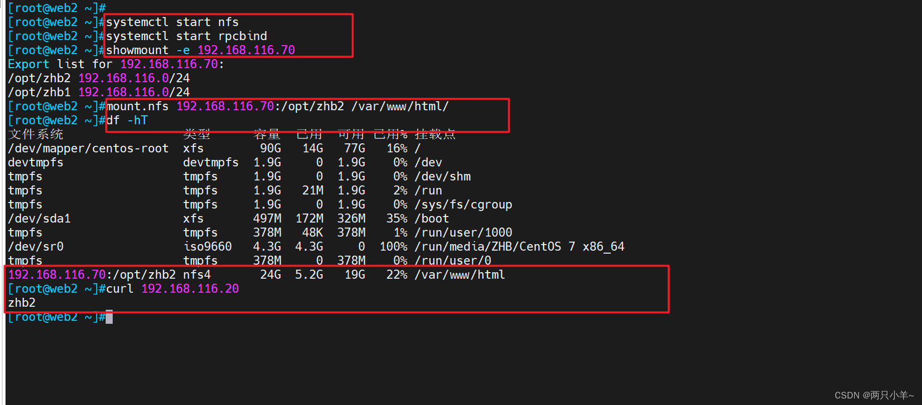Click the /dev/sr0 filesystem entry
This screenshot has height=405, width=922.
[36, 247]
